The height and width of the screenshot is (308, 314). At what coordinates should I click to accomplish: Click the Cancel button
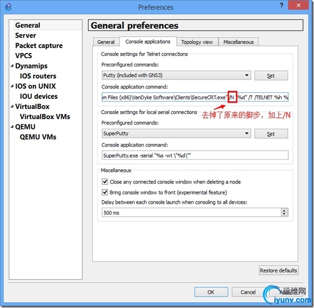pyautogui.click(x=248, y=292)
